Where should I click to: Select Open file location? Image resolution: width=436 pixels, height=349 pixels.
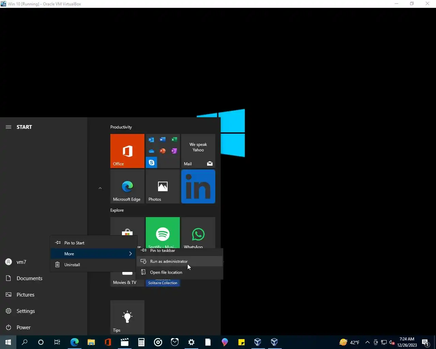pyautogui.click(x=180, y=272)
